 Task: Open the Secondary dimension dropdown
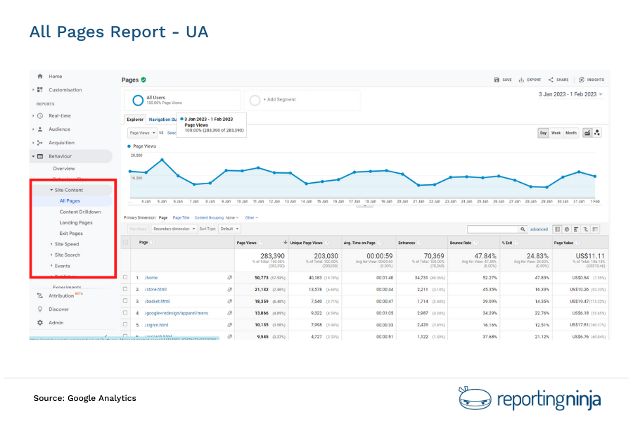pos(174,229)
